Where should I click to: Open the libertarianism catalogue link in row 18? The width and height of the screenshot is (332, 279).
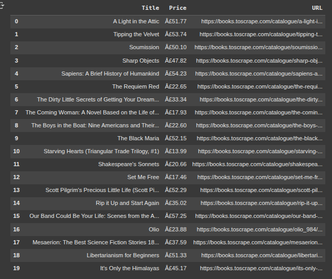pos(262,256)
